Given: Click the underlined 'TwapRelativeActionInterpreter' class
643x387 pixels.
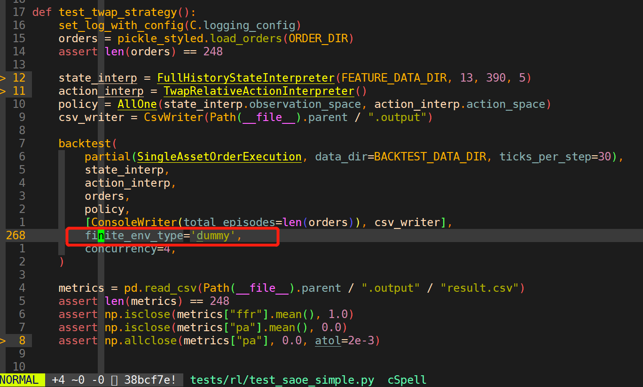Looking at the screenshot, I should pyautogui.click(x=259, y=91).
